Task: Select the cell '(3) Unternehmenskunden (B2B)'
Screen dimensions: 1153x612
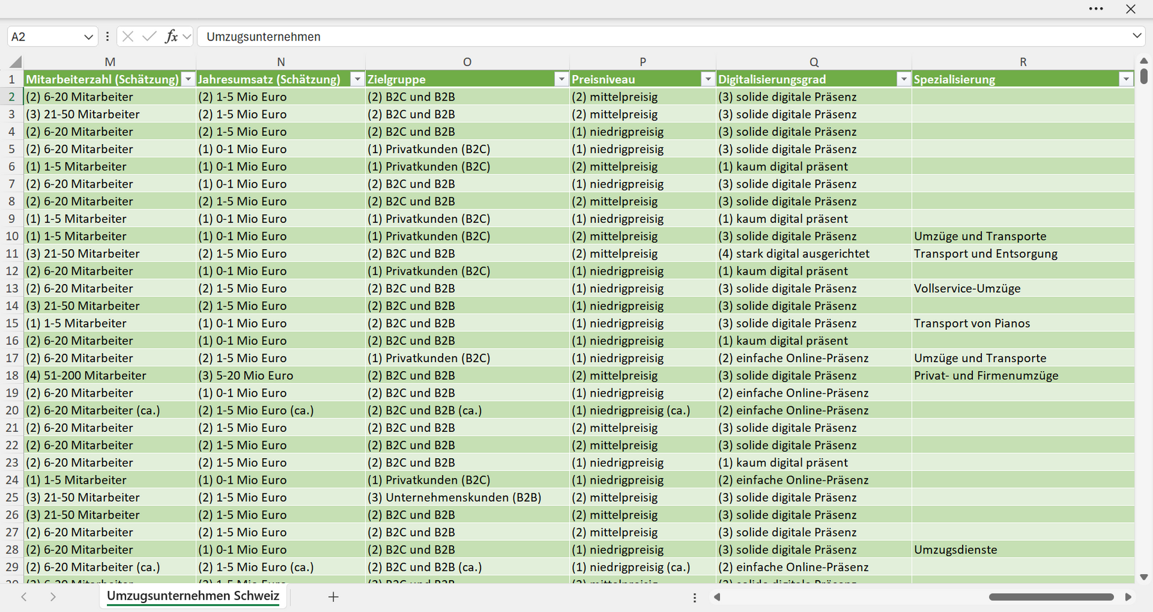Action: [467, 497]
